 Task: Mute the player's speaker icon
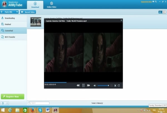(x=95, y=86)
